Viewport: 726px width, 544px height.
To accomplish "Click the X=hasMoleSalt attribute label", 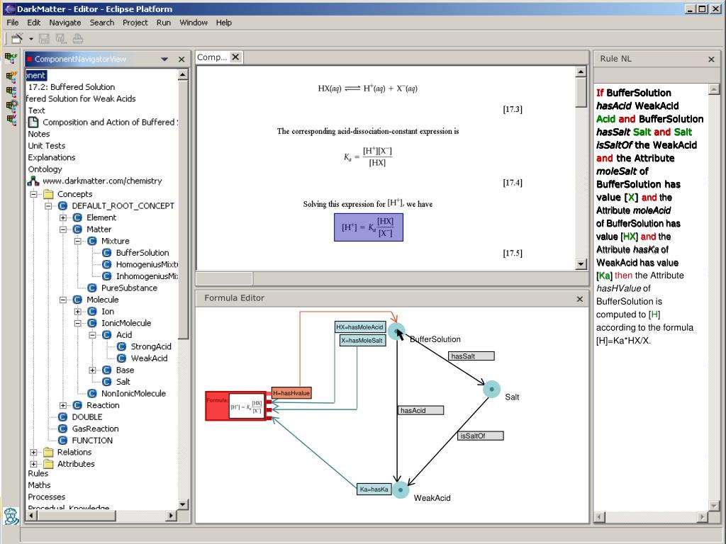I will [x=363, y=341].
